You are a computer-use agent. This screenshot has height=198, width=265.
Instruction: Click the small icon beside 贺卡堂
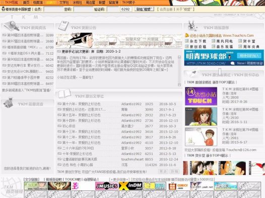[x=240, y=41]
